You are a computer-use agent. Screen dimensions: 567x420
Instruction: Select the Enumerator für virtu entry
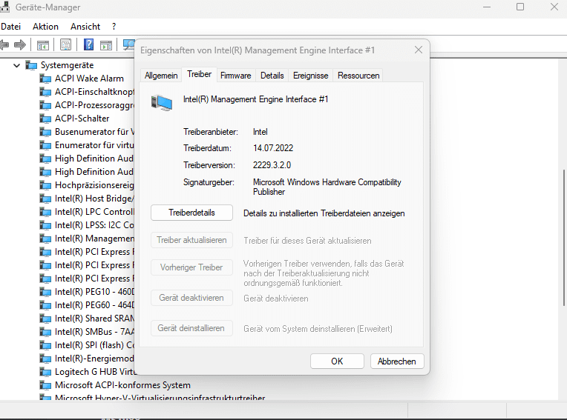tap(94, 145)
